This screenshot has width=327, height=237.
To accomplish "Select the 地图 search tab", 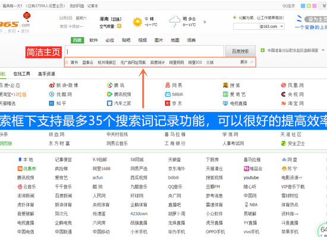I will tap(175, 40).
